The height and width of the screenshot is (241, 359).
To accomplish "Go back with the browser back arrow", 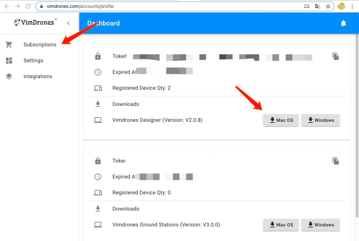I will coord(7,6).
